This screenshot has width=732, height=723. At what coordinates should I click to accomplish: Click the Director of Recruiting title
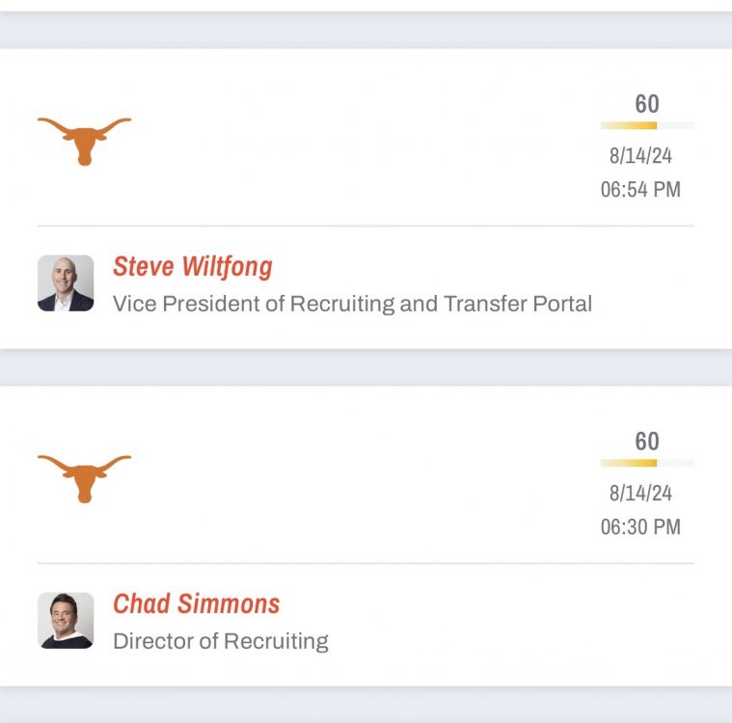tap(221, 640)
